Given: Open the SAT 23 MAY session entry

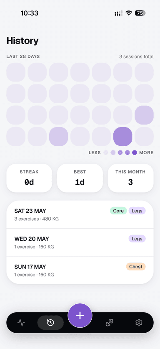Looking at the screenshot, I should point(80,214).
